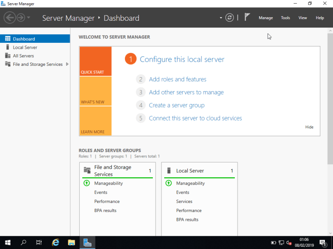Viewport: 333px width, 249px height.
Task: Select All Servers in the sidebar
Action: pos(23,56)
